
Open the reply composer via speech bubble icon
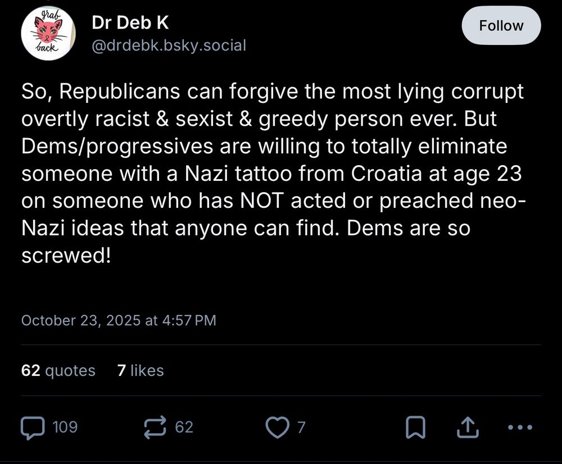[34, 427]
